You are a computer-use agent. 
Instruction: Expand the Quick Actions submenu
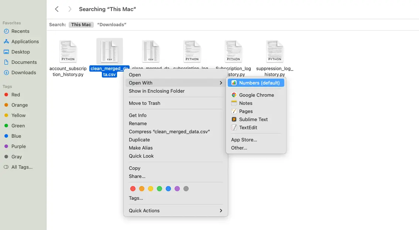[221, 210]
